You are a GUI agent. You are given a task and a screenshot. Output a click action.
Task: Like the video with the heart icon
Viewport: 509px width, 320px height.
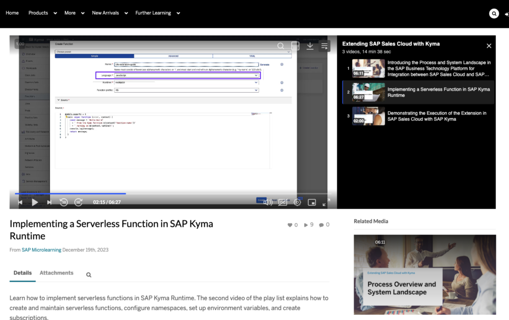pos(290,225)
